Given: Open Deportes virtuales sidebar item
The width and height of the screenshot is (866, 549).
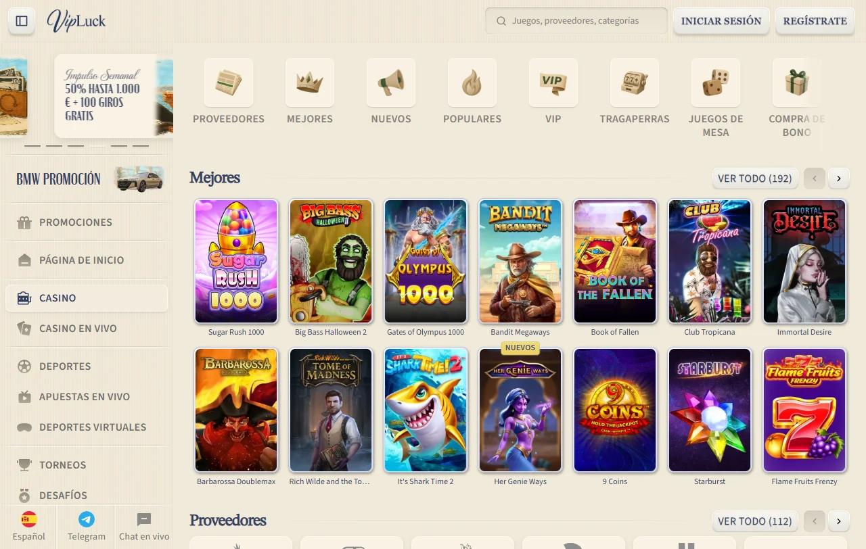Looking at the screenshot, I should pos(87,427).
